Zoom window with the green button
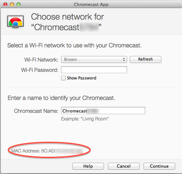 [19, 4]
